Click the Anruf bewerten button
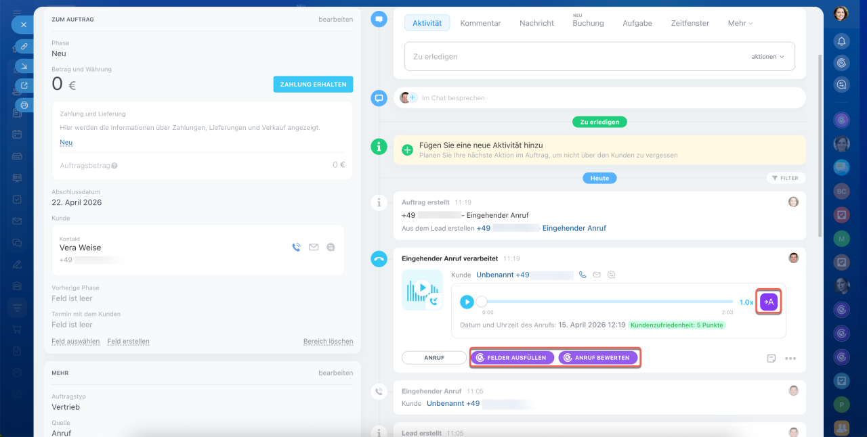This screenshot has width=867, height=437. click(598, 358)
